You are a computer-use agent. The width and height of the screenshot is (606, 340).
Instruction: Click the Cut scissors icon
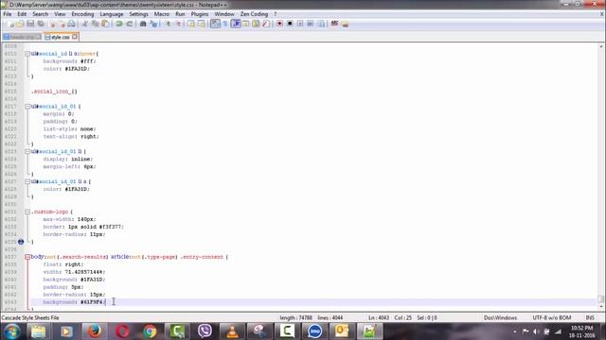[84, 24]
